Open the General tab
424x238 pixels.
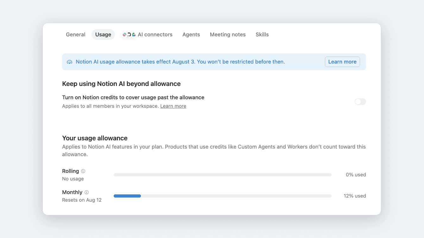(x=75, y=34)
